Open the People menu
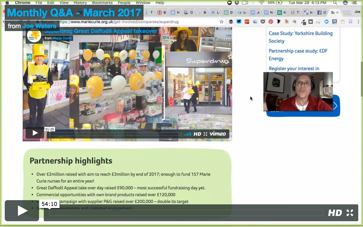The height and width of the screenshot is (227, 363). (124, 3)
